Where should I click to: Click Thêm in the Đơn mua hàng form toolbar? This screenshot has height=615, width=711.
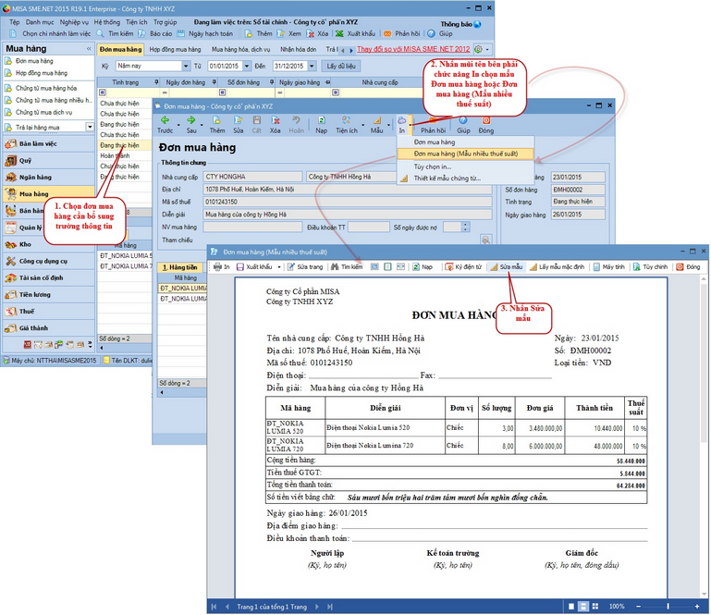click(x=216, y=124)
